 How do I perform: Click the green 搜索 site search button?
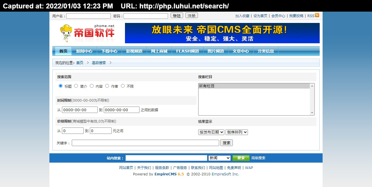tap(241, 158)
